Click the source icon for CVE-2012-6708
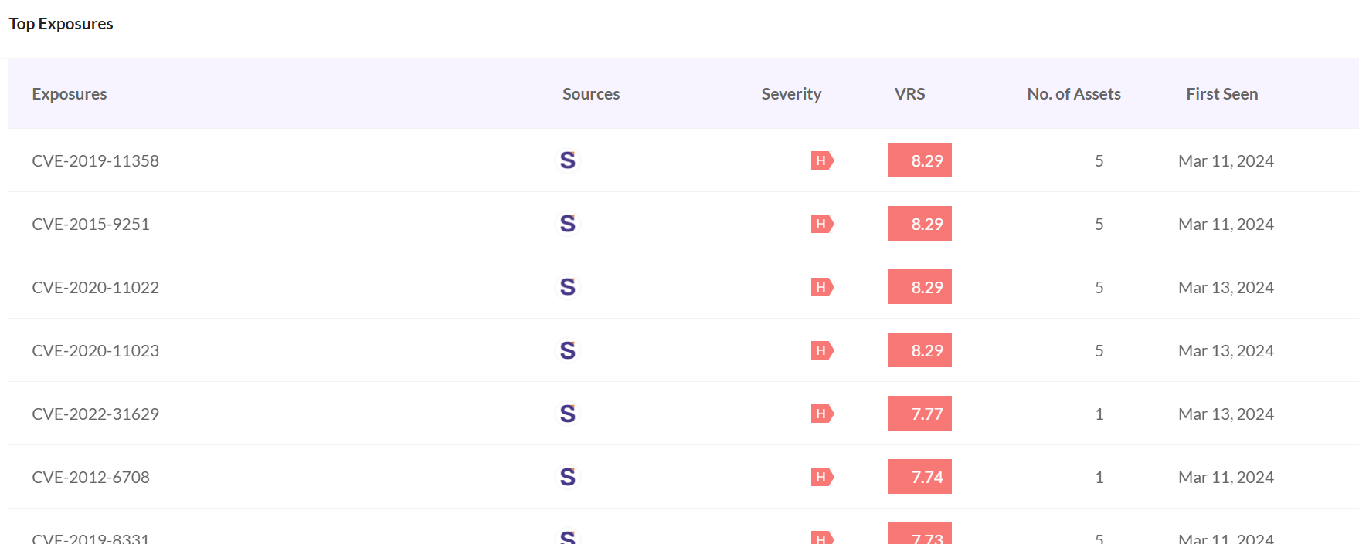 pyautogui.click(x=568, y=477)
